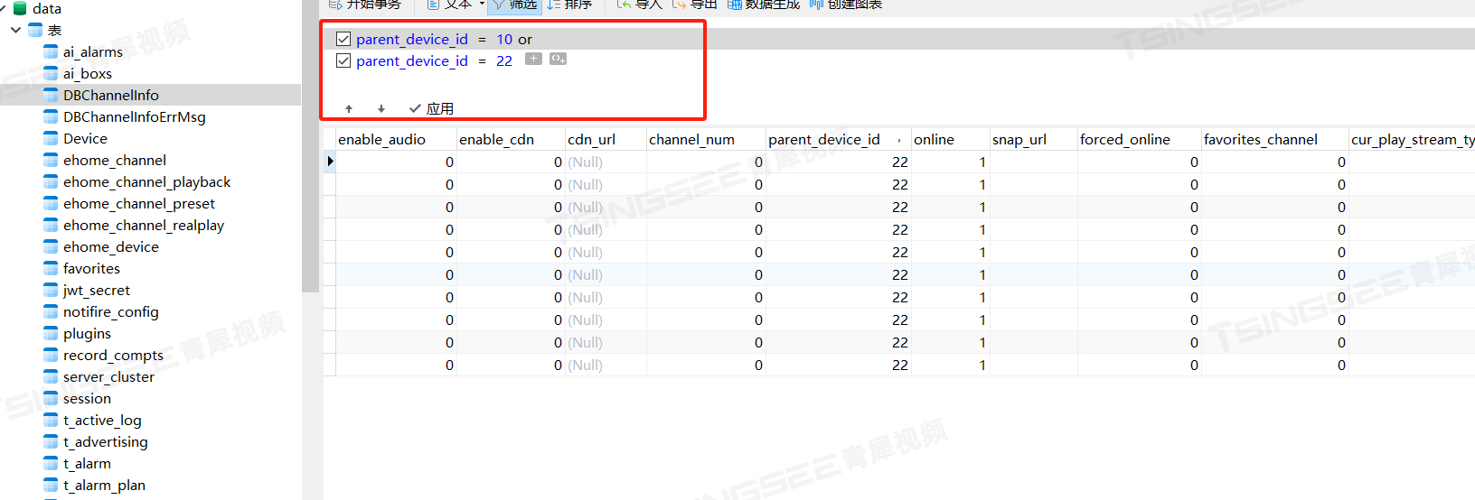Select the ehome_channel table
This screenshot has width=1475, height=500.
click(115, 160)
